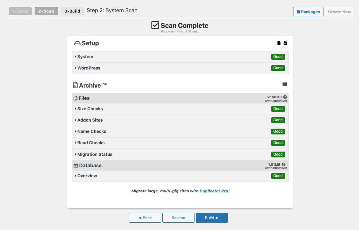Open the Duplicator Pro! link

[x=214, y=191]
